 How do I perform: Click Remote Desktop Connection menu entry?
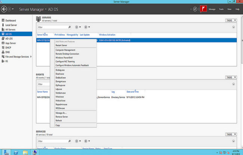[67, 54]
